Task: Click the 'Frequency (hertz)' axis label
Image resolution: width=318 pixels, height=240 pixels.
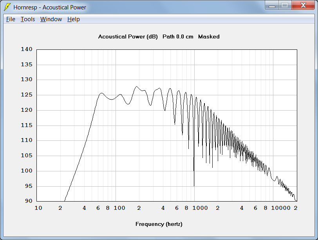Action: pos(159,224)
